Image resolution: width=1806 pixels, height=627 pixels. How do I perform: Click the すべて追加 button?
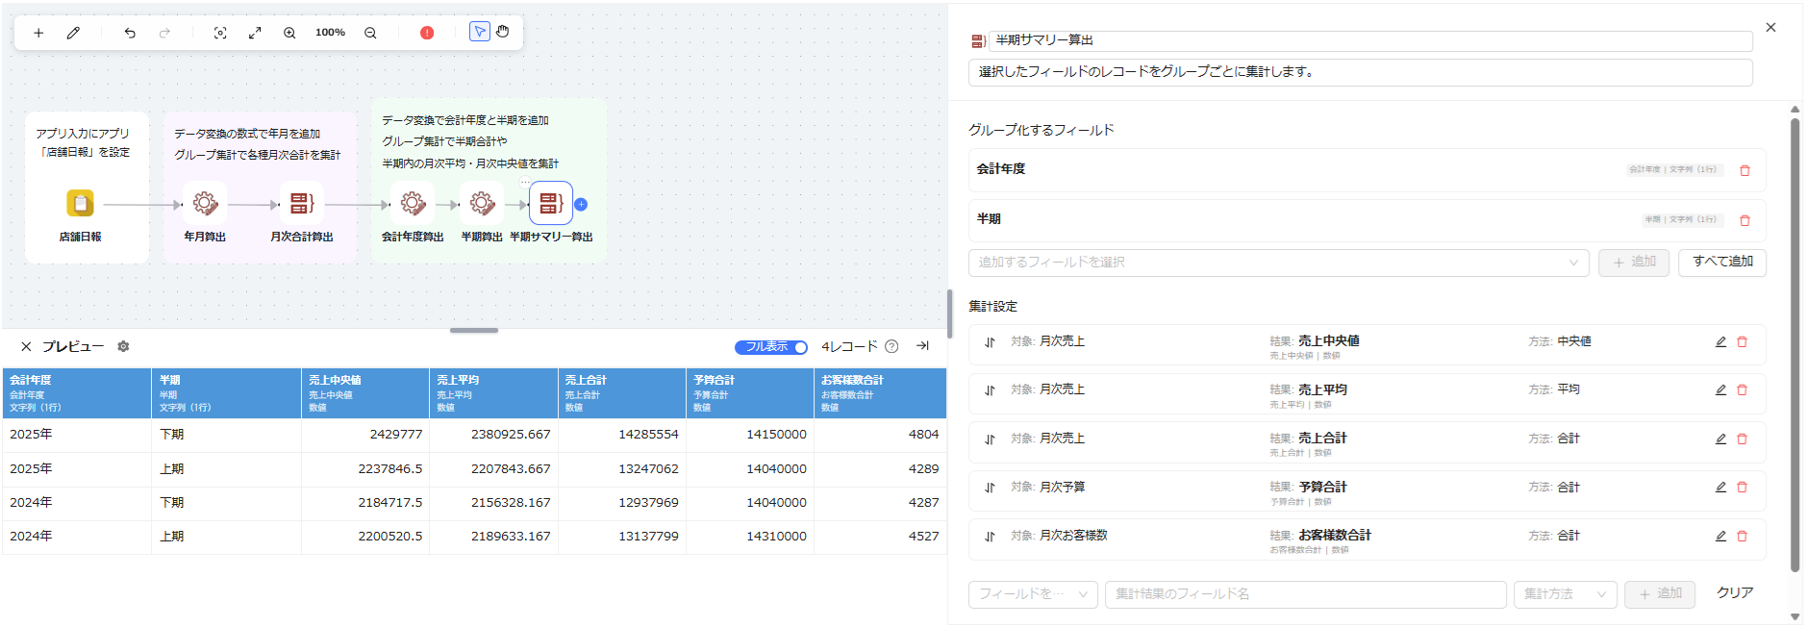[1722, 263]
